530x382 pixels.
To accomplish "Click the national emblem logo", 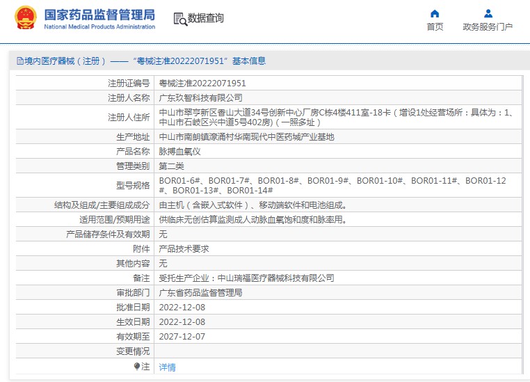I will (x=25, y=18).
